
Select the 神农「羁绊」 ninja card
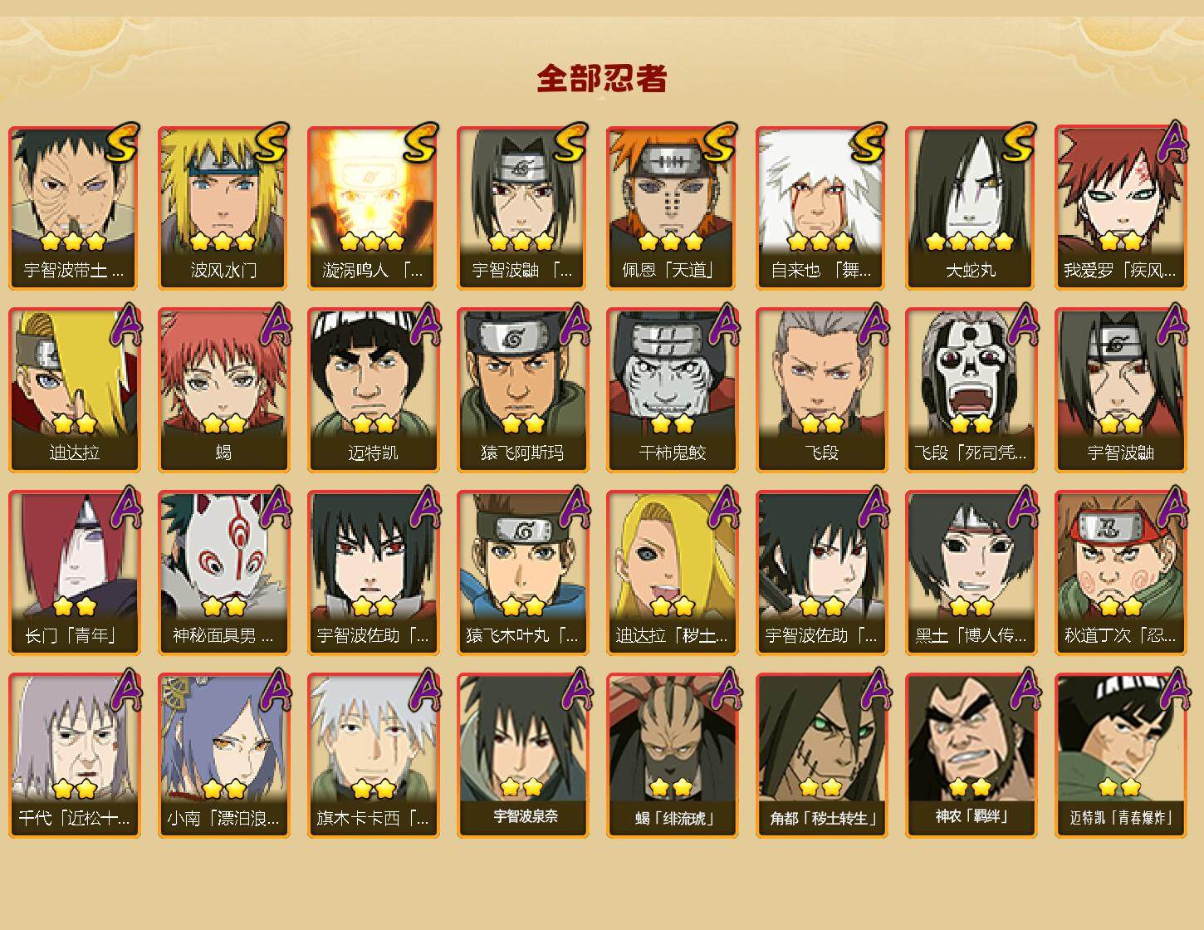coord(971,756)
